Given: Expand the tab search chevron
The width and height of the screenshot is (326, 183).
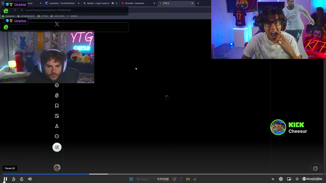Looking at the screenshot, I should pyautogui.click(x=3, y=3).
